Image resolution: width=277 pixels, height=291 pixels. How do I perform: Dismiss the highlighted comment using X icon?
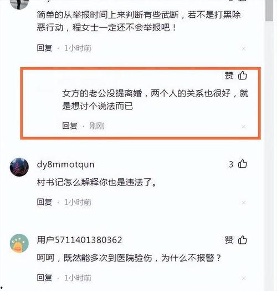tap(244, 127)
